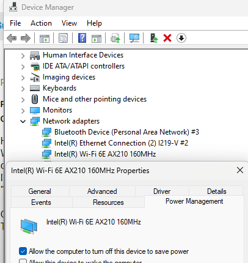This screenshot has width=248, height=263.
Task: Switch to the Details tab
Action: coord(217,191)
